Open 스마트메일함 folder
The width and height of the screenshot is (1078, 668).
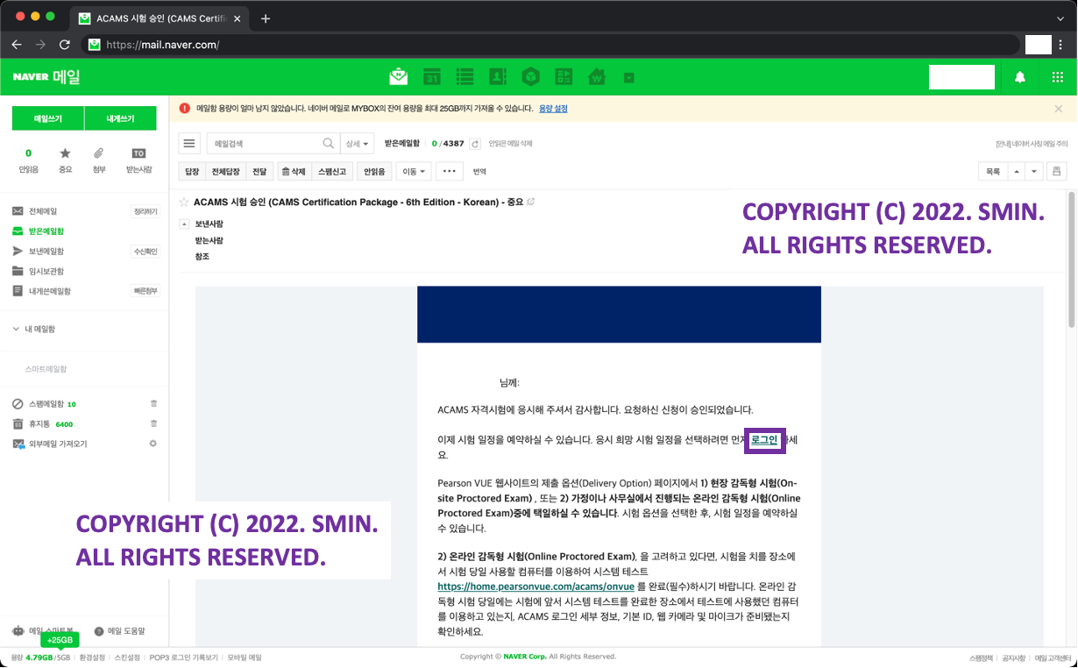click(46, 369)
